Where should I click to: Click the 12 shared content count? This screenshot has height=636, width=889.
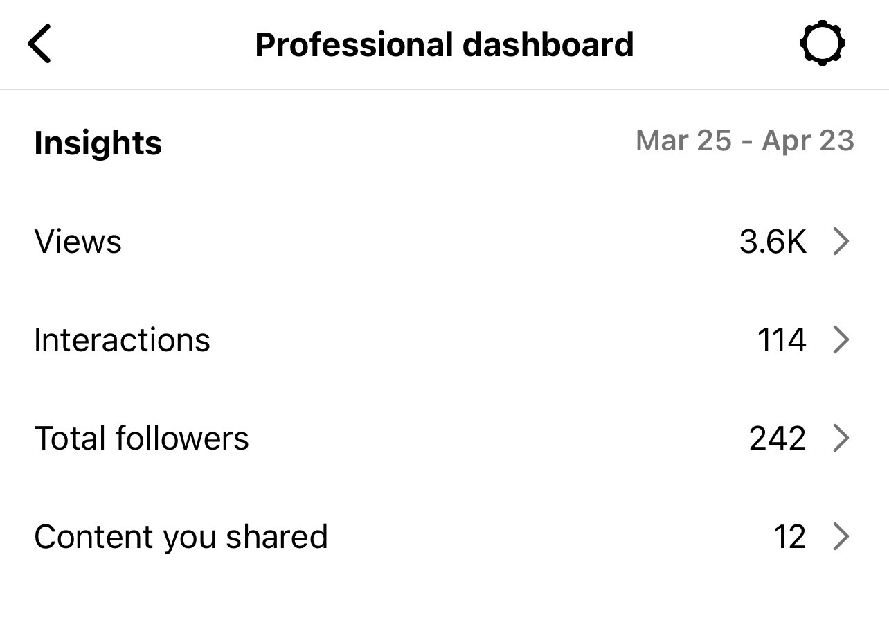tap(790, 537)
